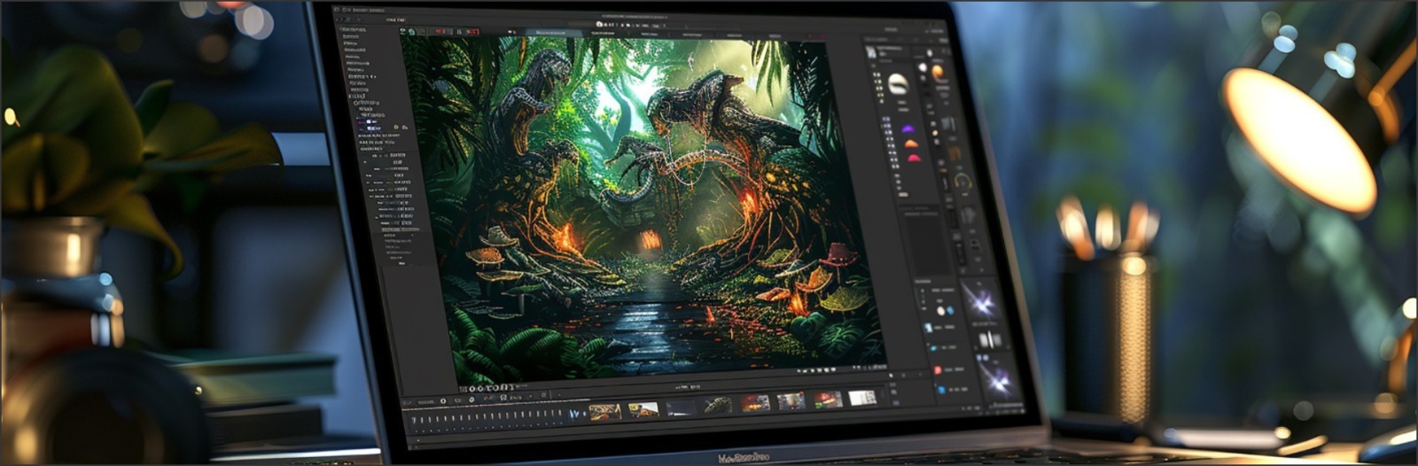Click the red square icon in lower right panel
The width and height of the screenshot is (1418, 466).
(x=938, y=369)
